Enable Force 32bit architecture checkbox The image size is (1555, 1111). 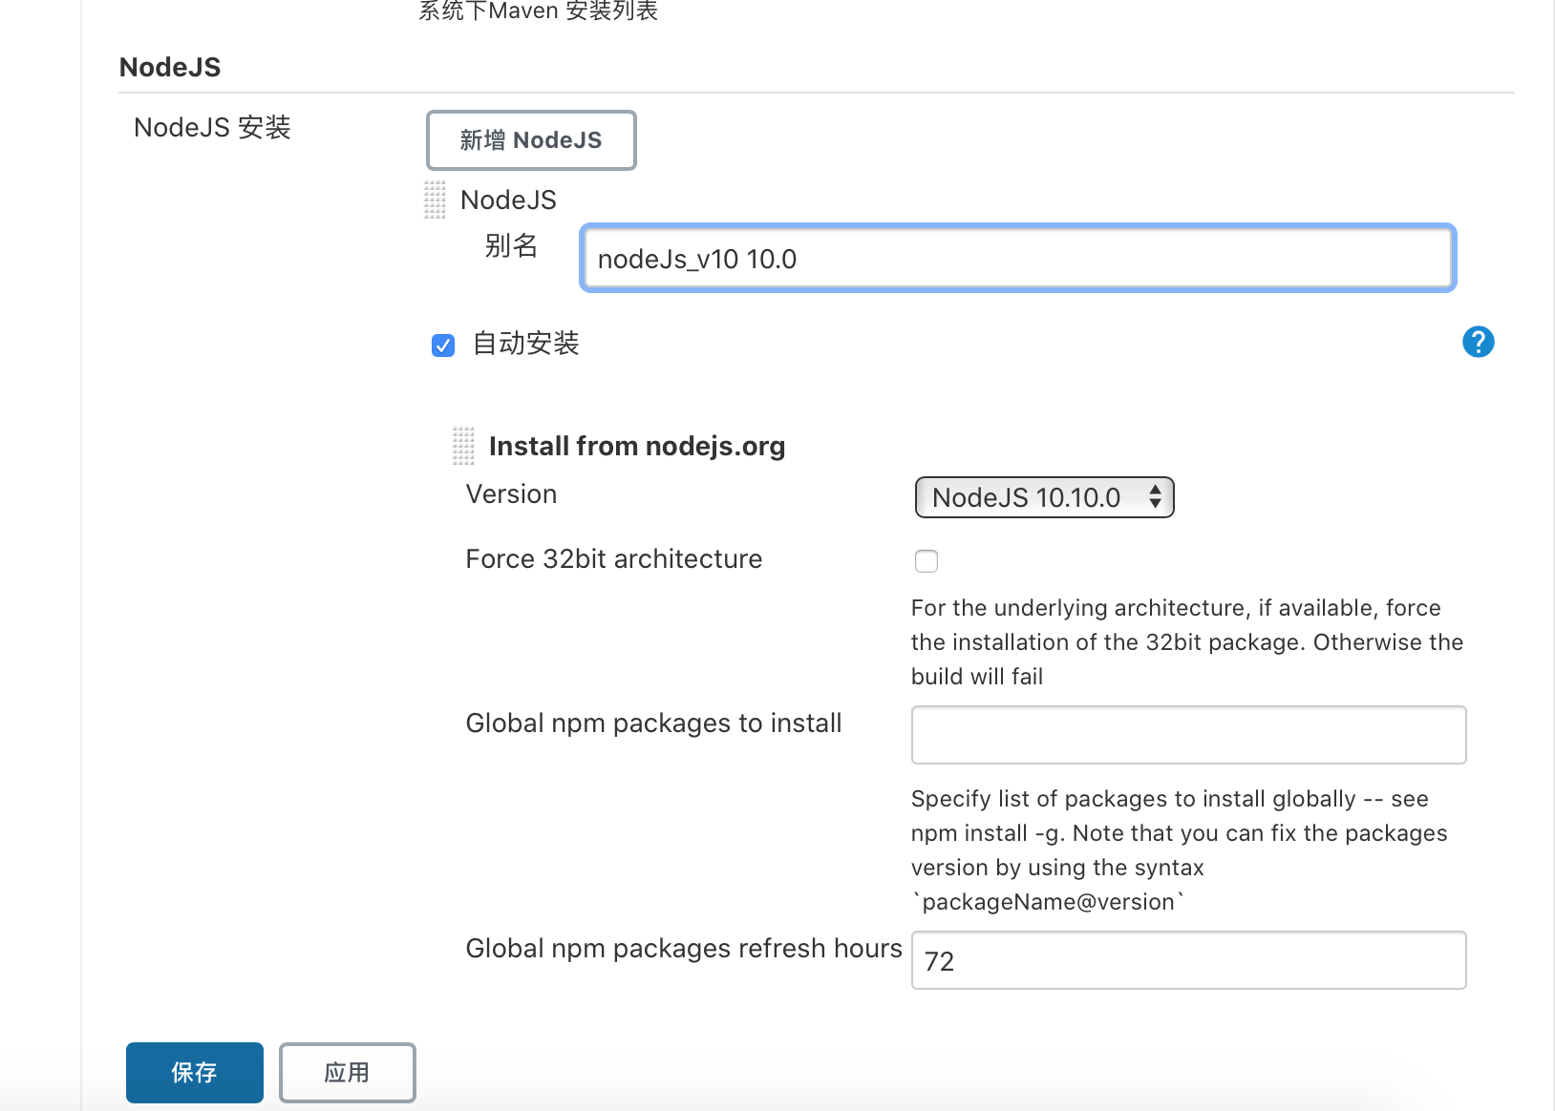point(927,561)
